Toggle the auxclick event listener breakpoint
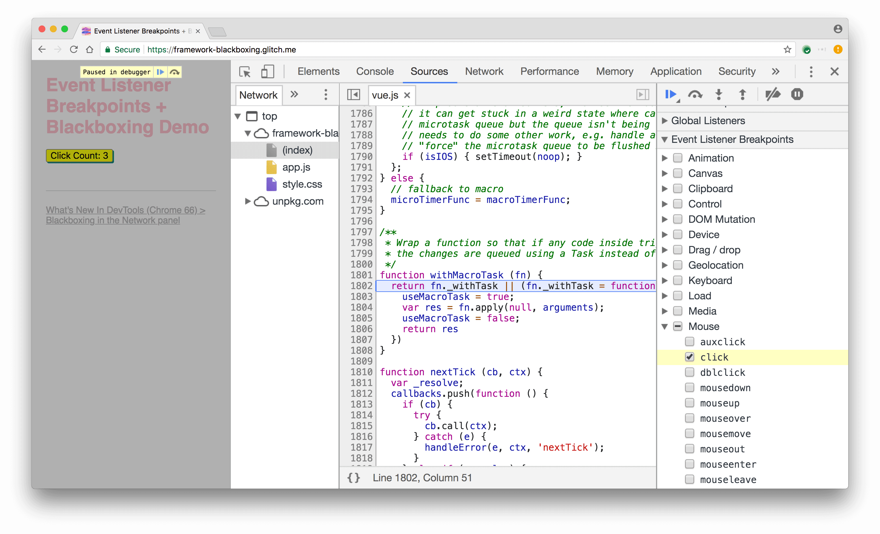This screenshot has width=880, height=534. point(689,341)
